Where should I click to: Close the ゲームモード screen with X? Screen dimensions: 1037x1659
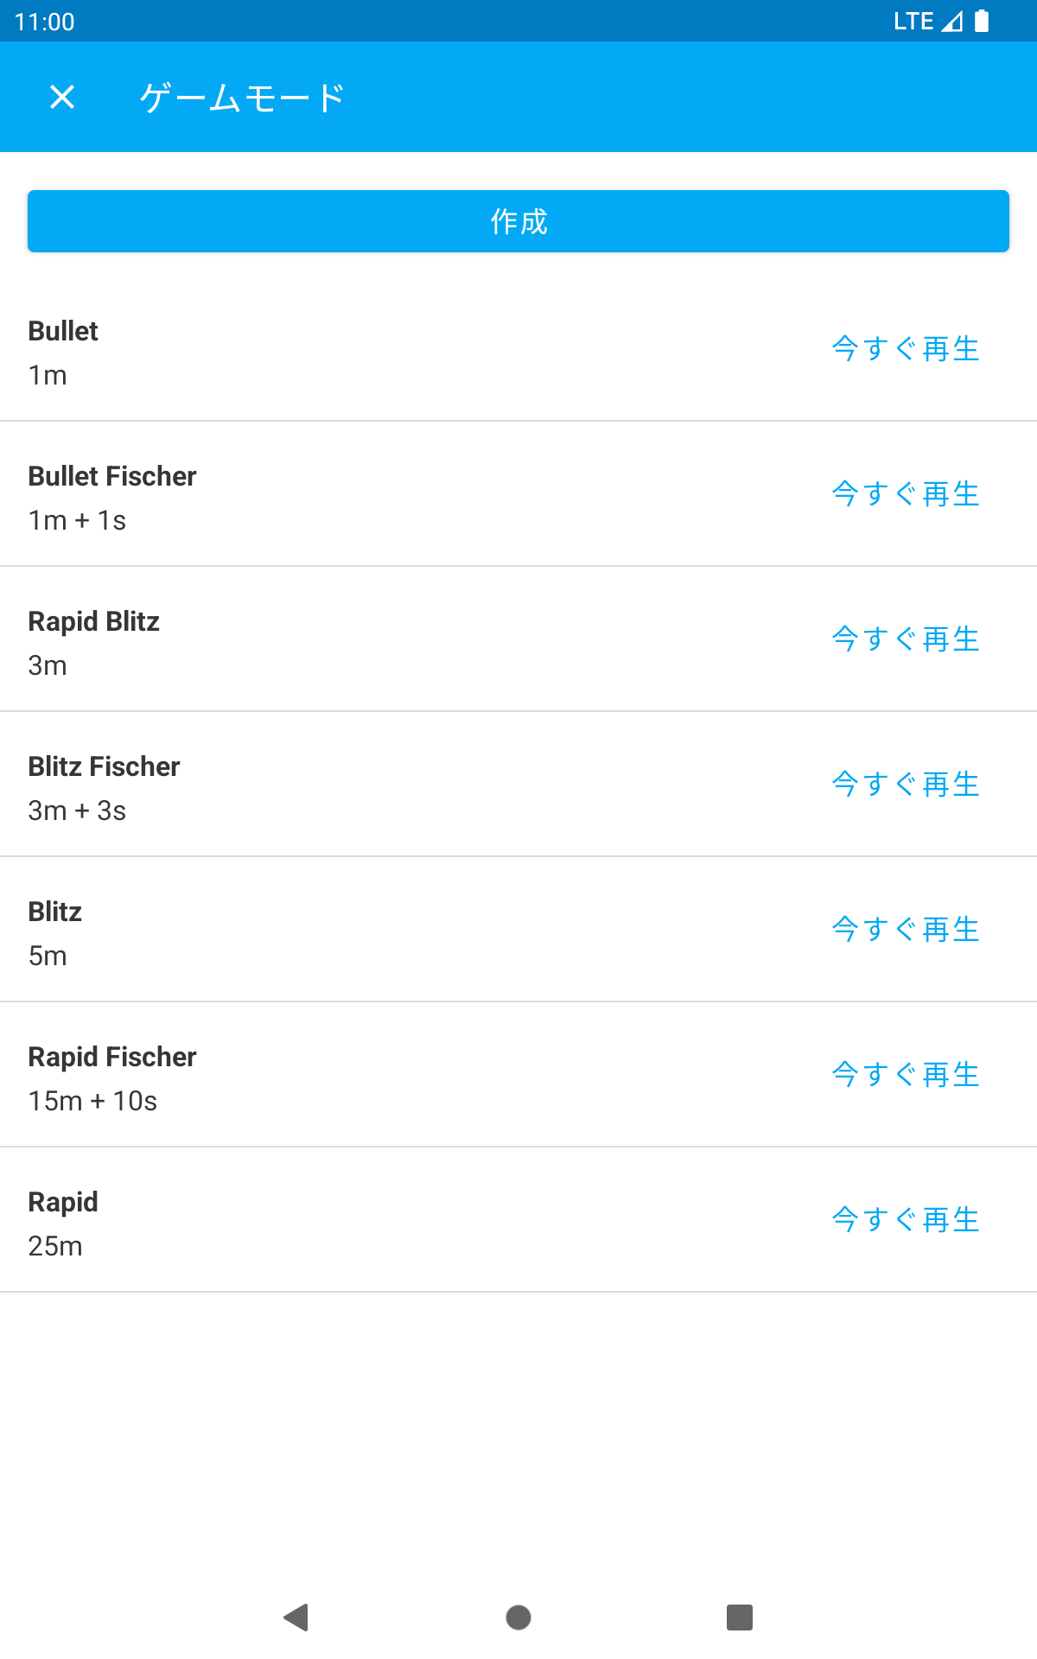coord(62,97)
